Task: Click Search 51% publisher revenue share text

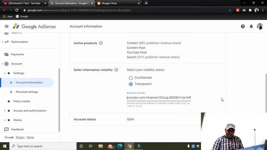Action: point(153,57)
